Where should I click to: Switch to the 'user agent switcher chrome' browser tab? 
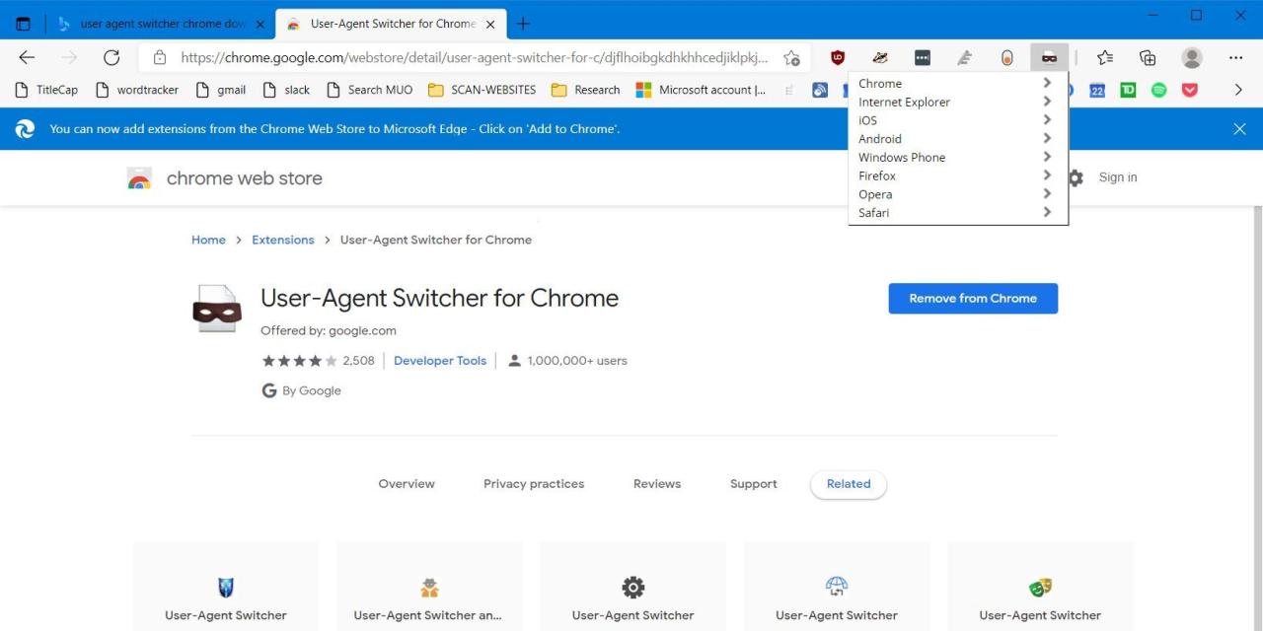click(x=161, y=24)
